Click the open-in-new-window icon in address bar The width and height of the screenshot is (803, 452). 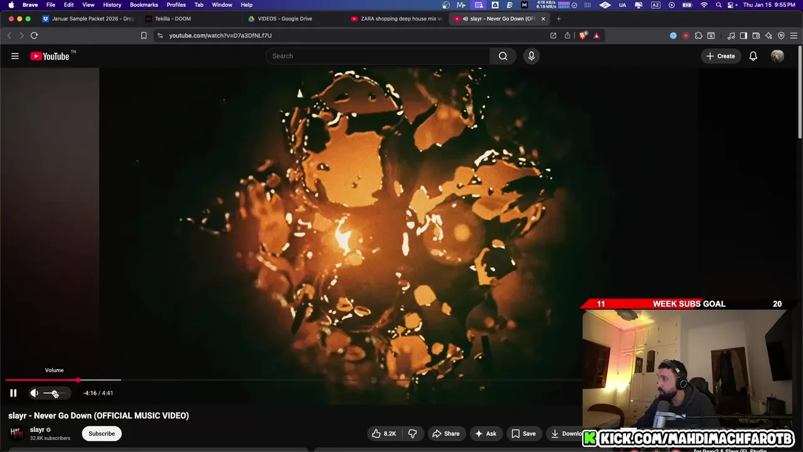click(x=553, y=36)
